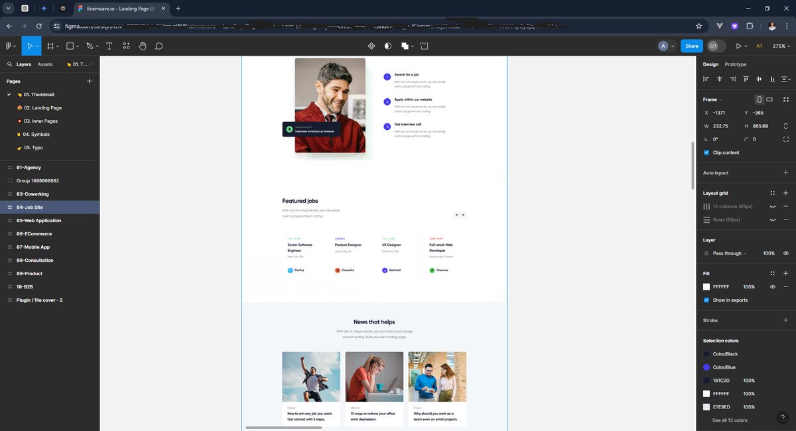Add a new page with plus icon
Viewport: 796px width, 431px height.
[x=90, y=81]
